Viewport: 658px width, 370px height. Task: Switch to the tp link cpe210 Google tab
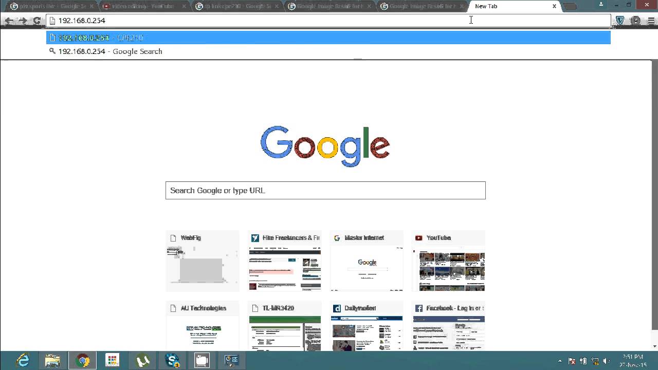click(235, 6)
